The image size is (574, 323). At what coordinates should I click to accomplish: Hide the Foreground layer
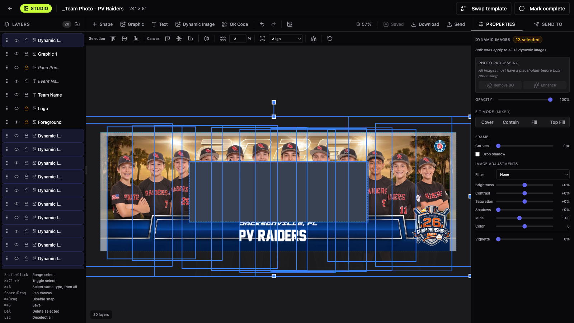pos(17,122)
